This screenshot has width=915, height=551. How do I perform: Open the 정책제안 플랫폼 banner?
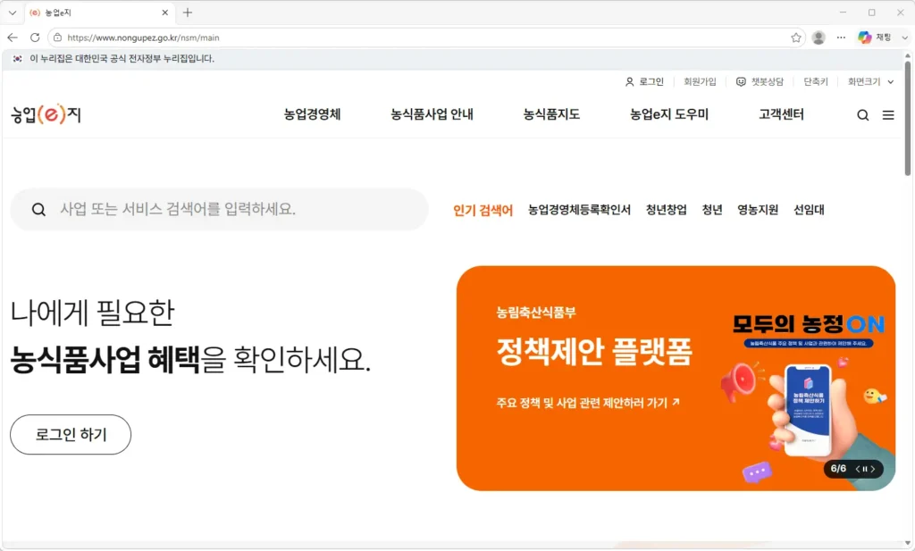(676, 378)
